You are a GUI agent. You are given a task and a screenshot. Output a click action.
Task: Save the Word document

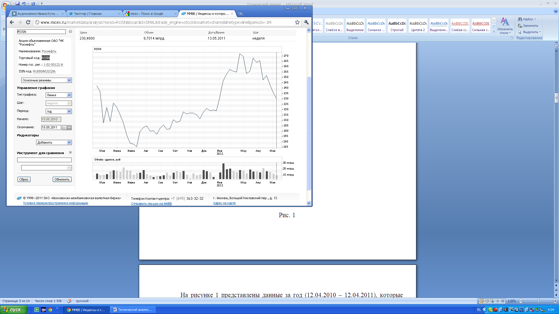(x=18, y=3)
